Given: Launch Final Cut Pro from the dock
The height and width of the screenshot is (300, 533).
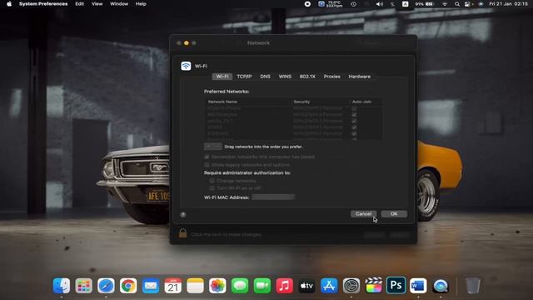Looking at the screenshot, I should pyautogui.click(x=374, y=286).
